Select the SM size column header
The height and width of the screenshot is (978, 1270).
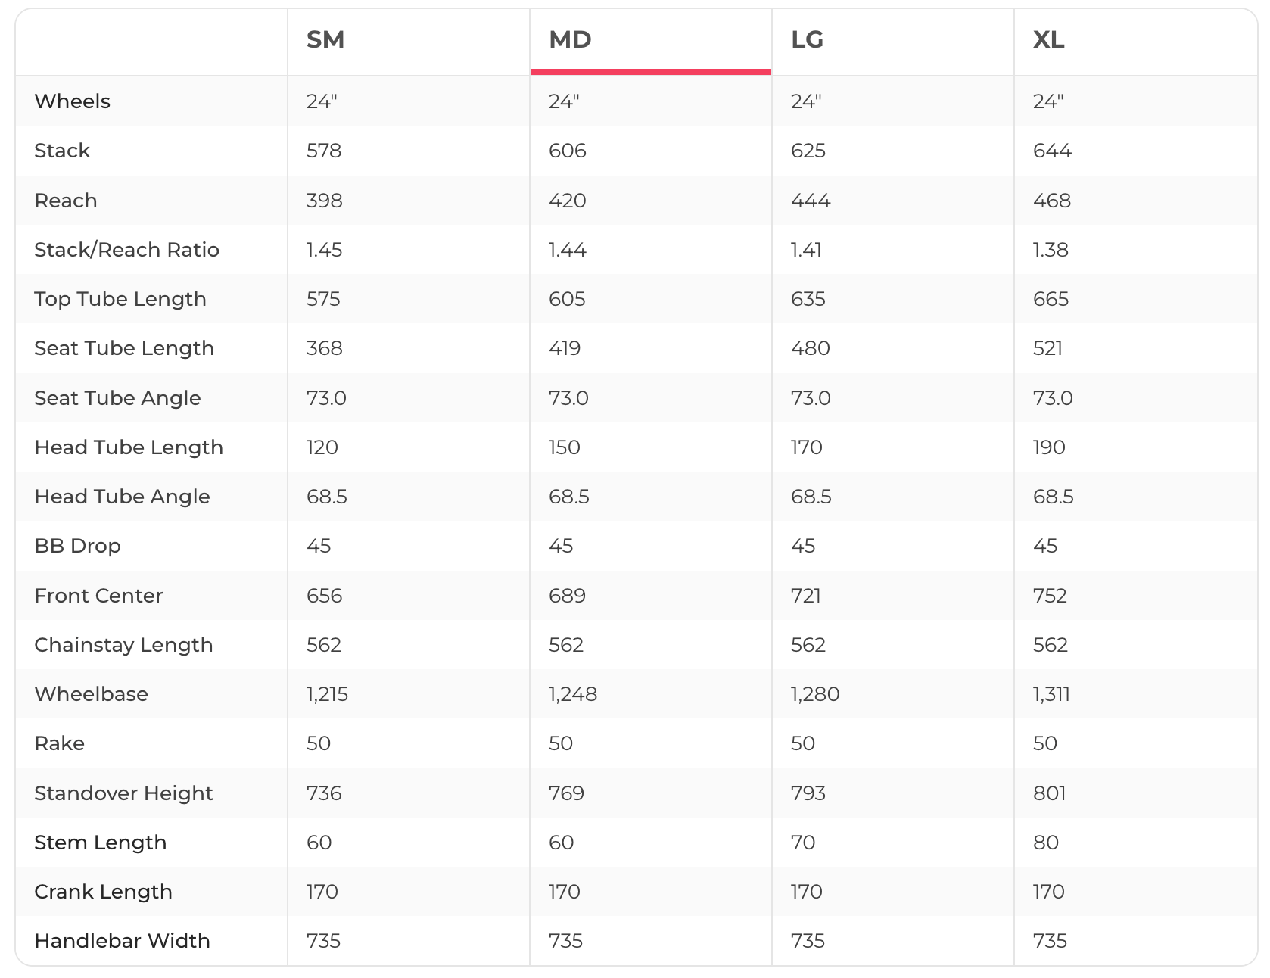(x=325, y=39)
